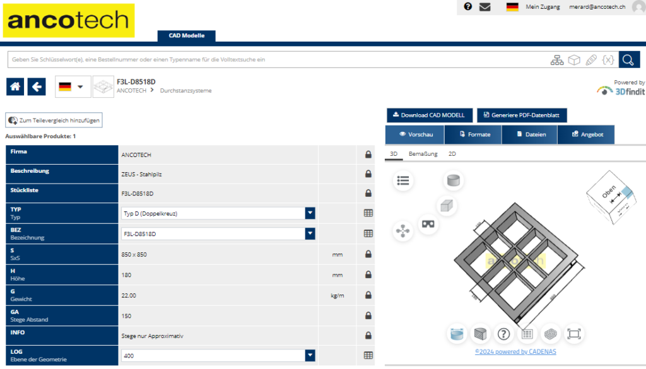Image resolution: width=646 pixels, height=369 pixels.
Task: Click the magnifier search button
Action: pos(629,60)
